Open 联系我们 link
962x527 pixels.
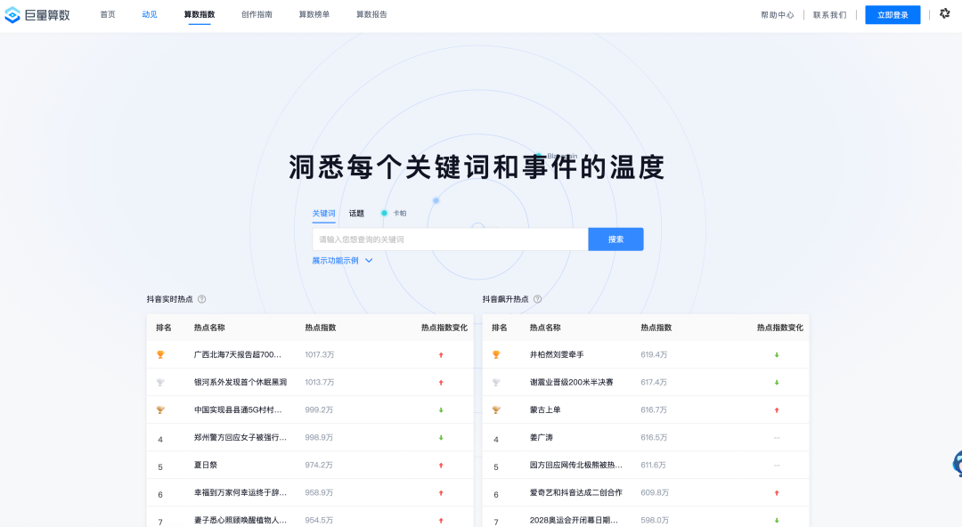tap(829, 15)
